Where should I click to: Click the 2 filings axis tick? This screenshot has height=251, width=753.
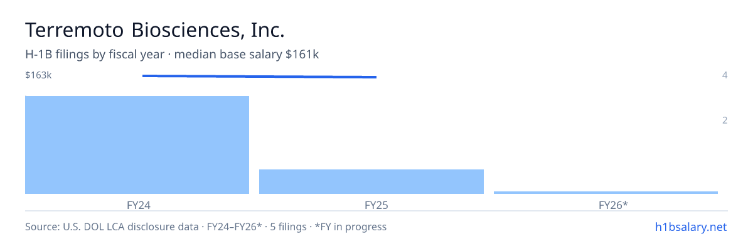(x=725, y=120)
